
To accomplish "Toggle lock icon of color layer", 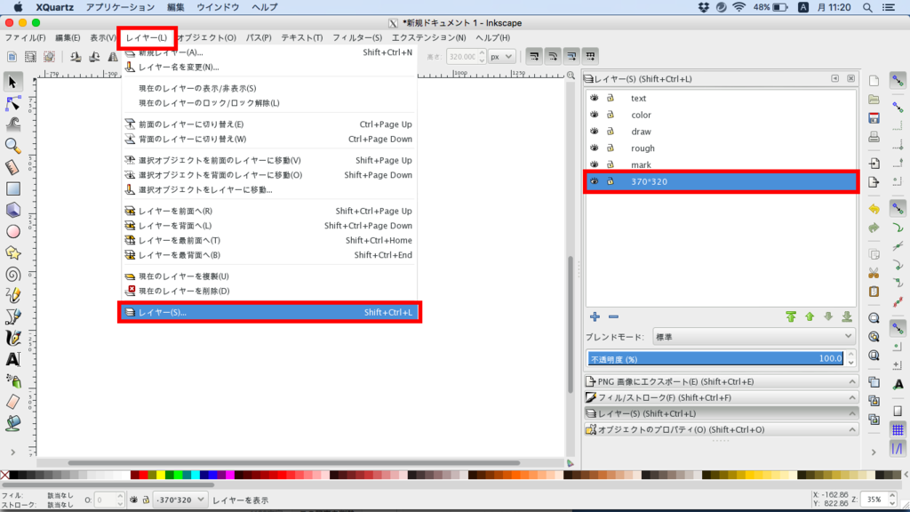I will (x=611, y=115).
